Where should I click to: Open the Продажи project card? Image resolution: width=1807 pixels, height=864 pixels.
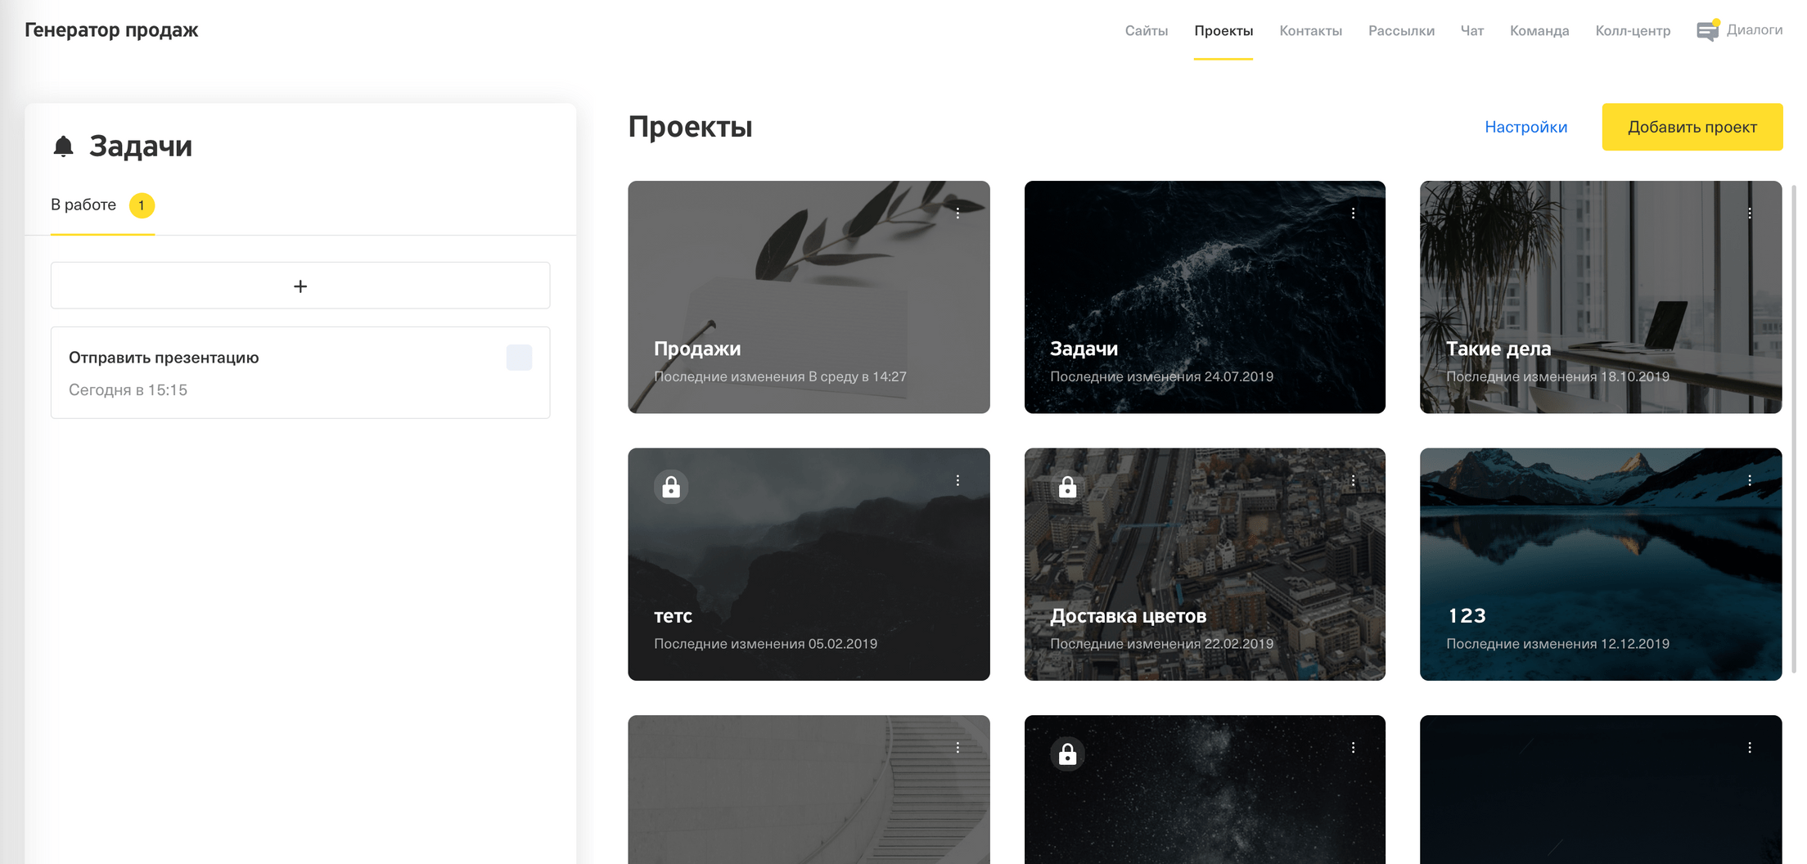[809, 297]
